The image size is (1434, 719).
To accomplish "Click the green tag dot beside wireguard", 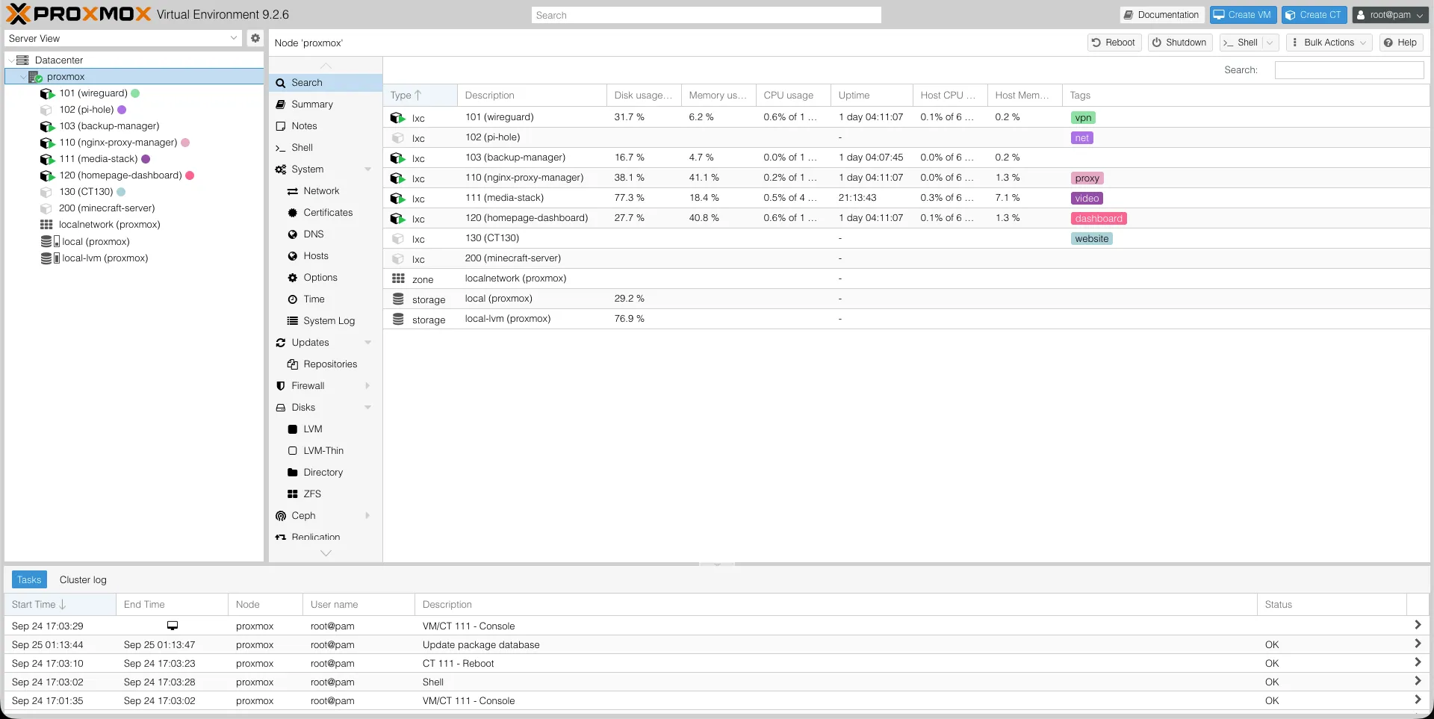I will [135, 93].
